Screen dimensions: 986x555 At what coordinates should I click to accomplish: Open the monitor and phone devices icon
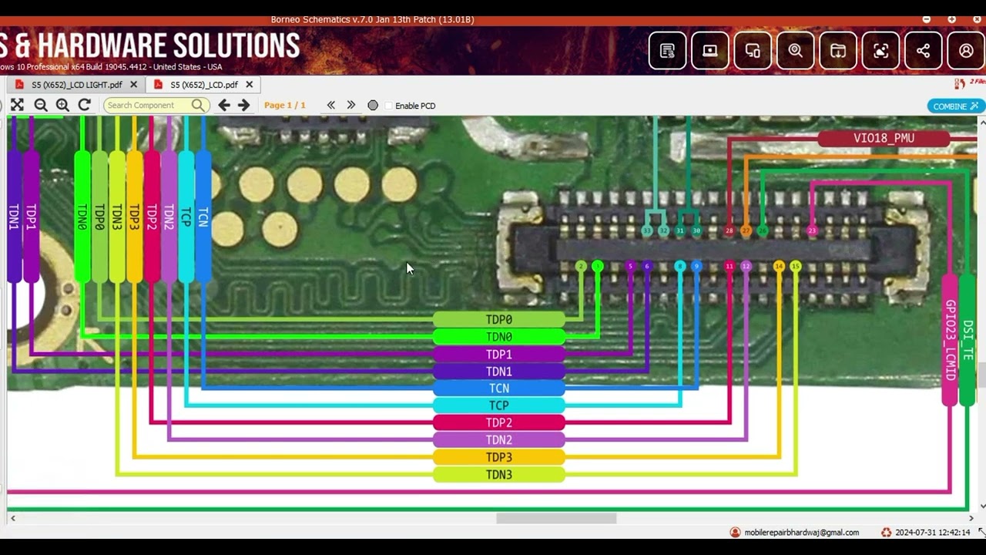click(x=753, y=51)
